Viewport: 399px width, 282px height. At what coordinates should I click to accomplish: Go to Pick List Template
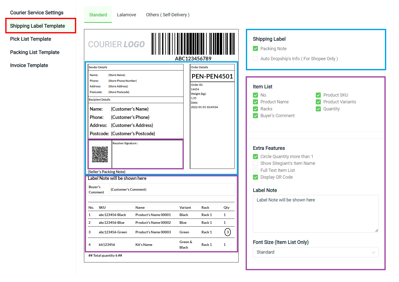(x=31, y=39)
